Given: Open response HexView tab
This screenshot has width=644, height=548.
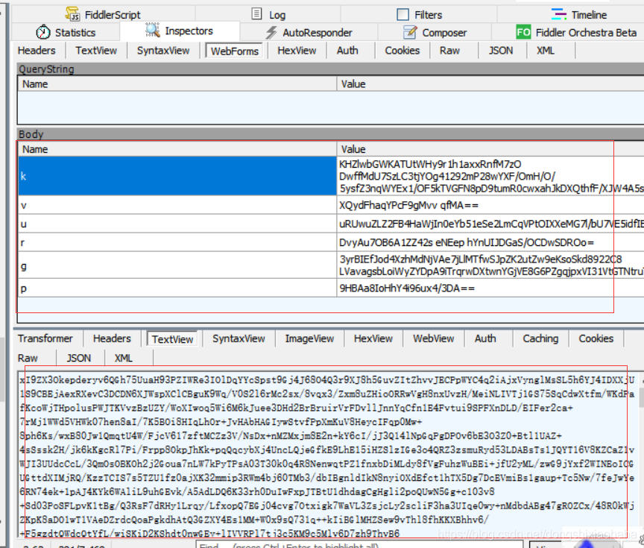Looking at the screenshot, I should coord(373,338).
